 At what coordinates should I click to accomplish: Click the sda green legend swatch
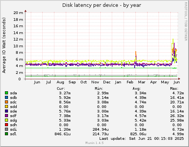pos(6,93)
